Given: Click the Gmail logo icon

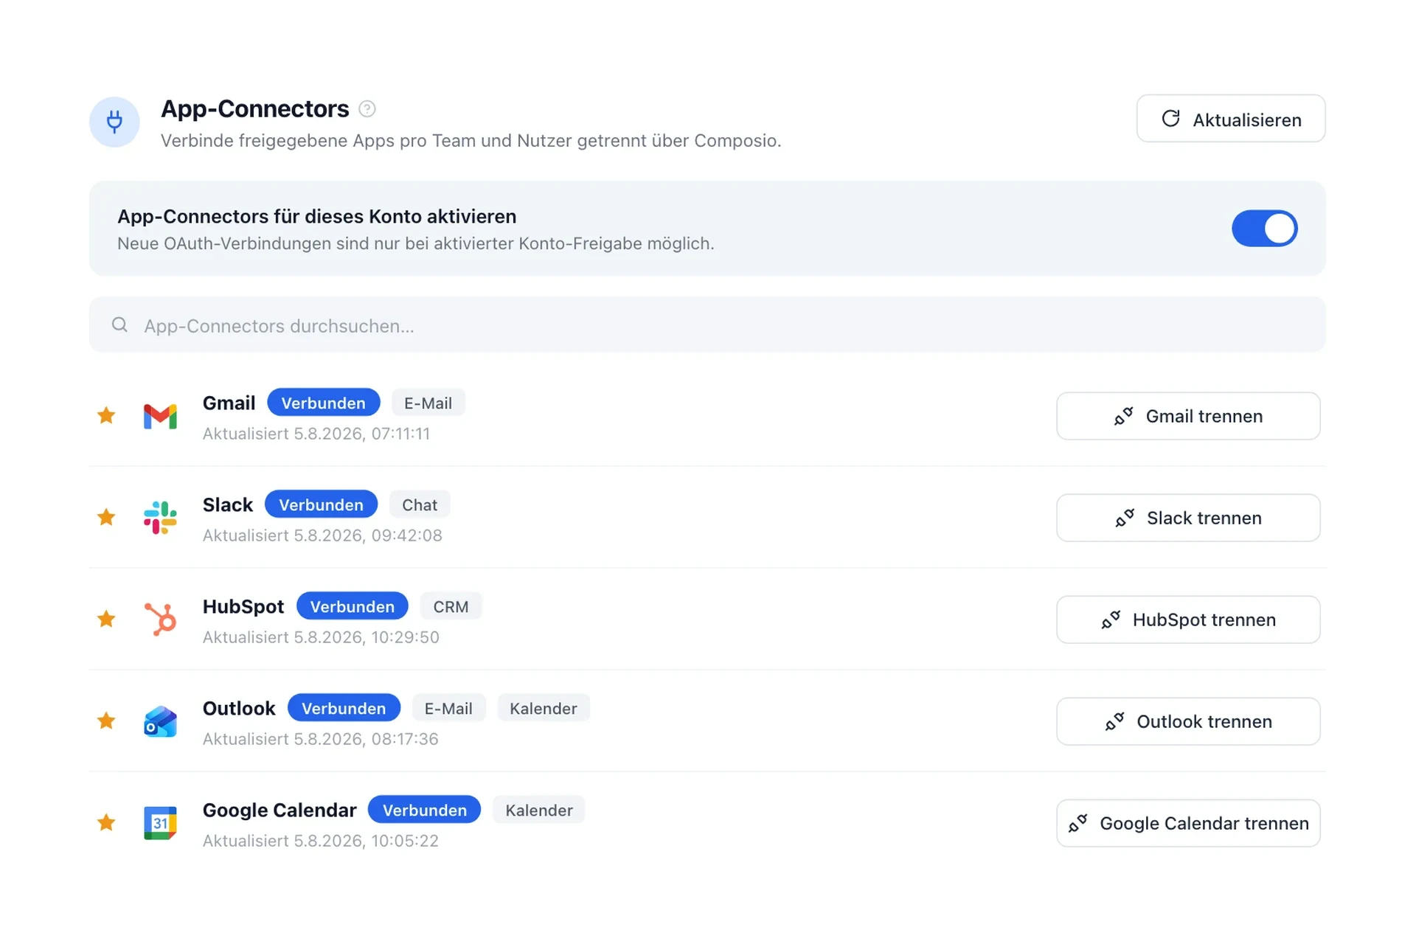Looking at the screenshot, I should tap(160, 417).
